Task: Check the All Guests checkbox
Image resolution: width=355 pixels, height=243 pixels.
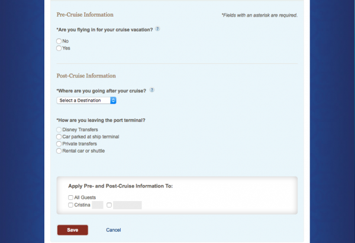Action: pyautogui.click(x=70, y=197)
